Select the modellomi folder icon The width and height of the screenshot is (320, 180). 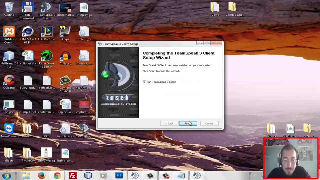28,130
